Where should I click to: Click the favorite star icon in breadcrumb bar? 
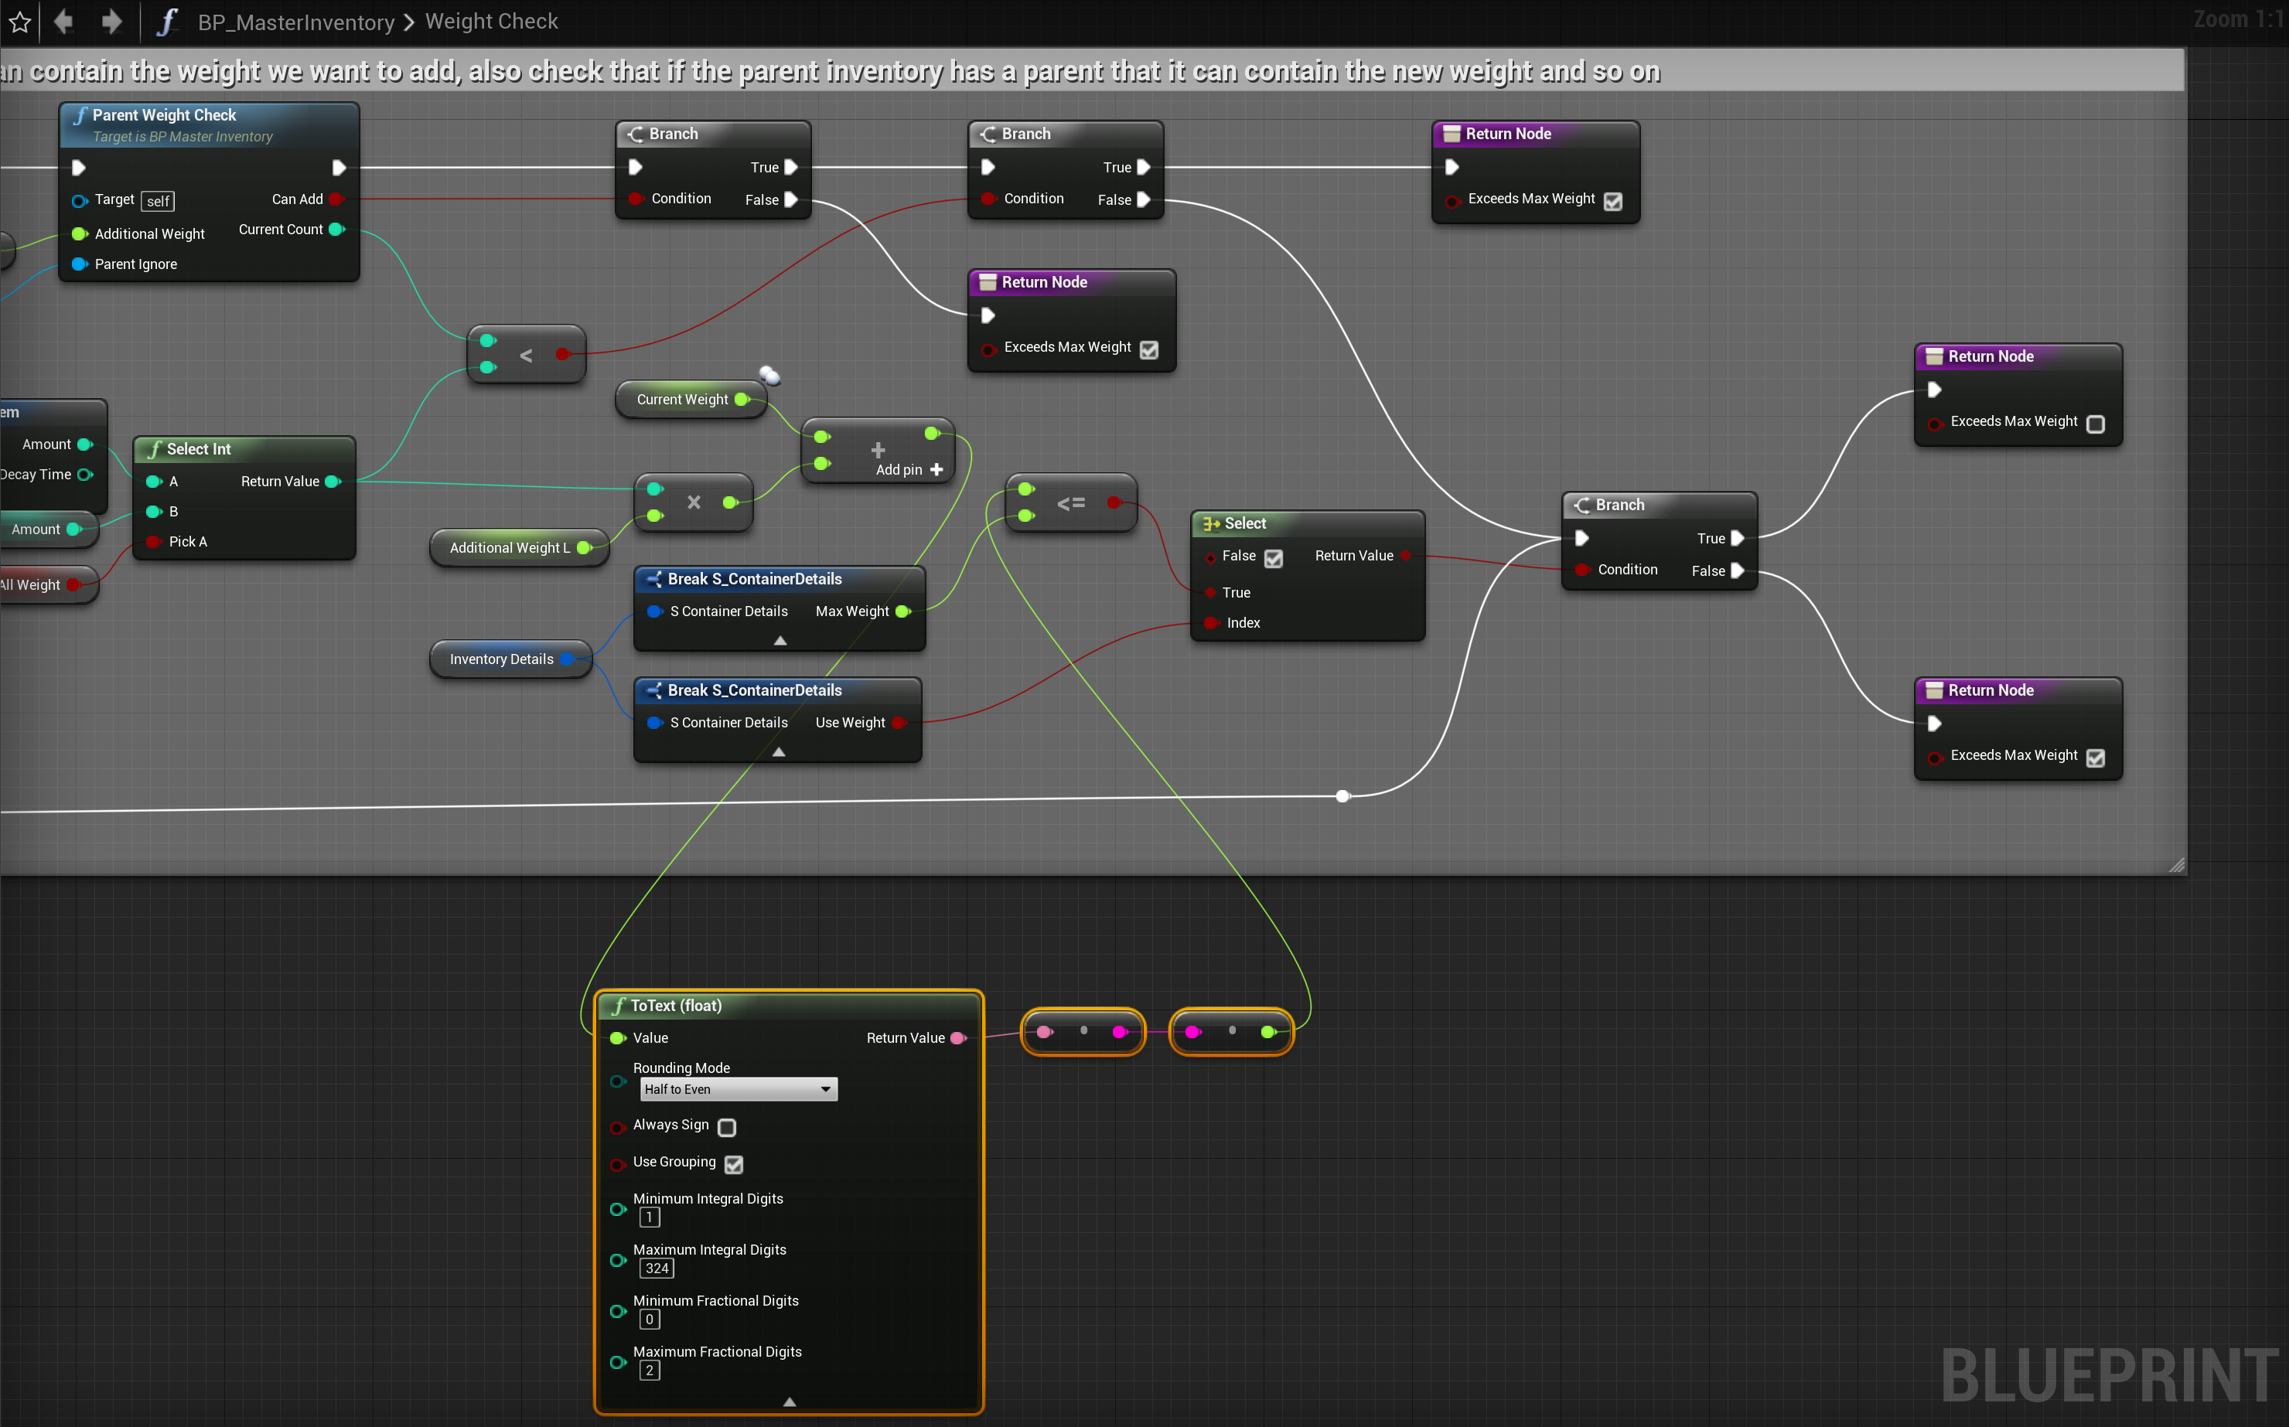[20, 22]
